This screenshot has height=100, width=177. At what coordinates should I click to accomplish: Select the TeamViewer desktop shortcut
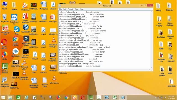pyautogui.click(x=14, y=19)
